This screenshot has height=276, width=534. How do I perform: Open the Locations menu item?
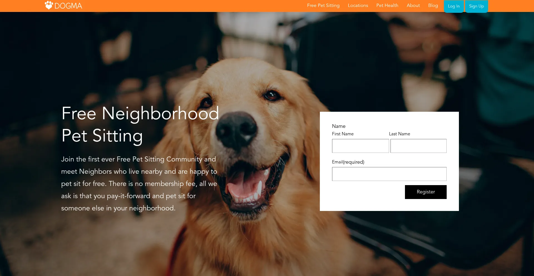358,6
